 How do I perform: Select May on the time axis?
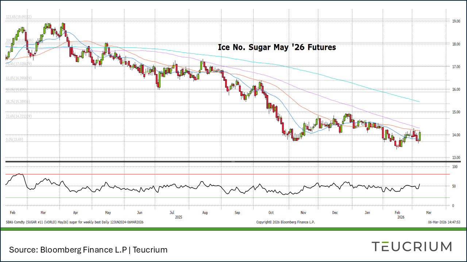click(108, 212)
